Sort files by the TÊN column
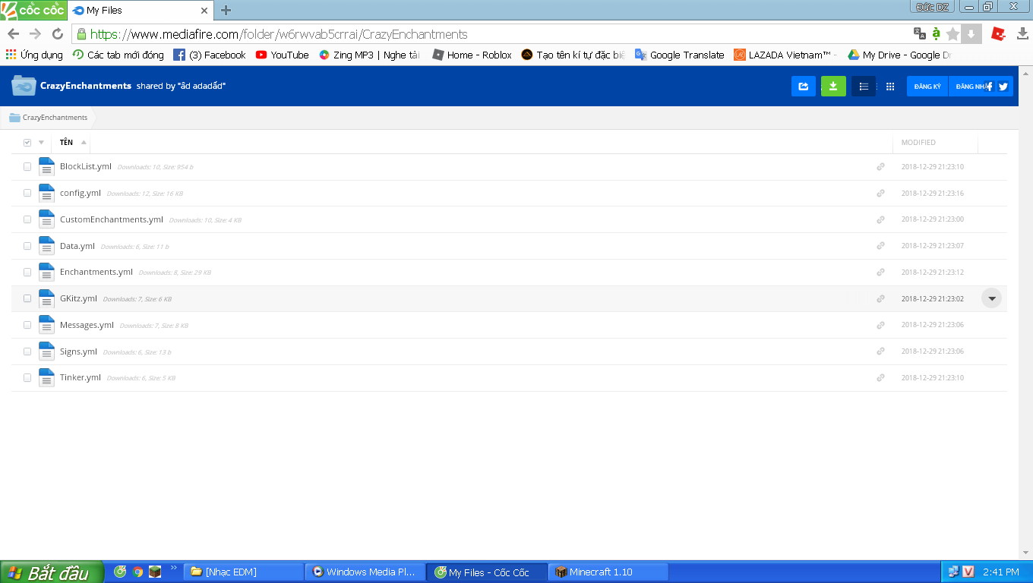 pos(66,143)
